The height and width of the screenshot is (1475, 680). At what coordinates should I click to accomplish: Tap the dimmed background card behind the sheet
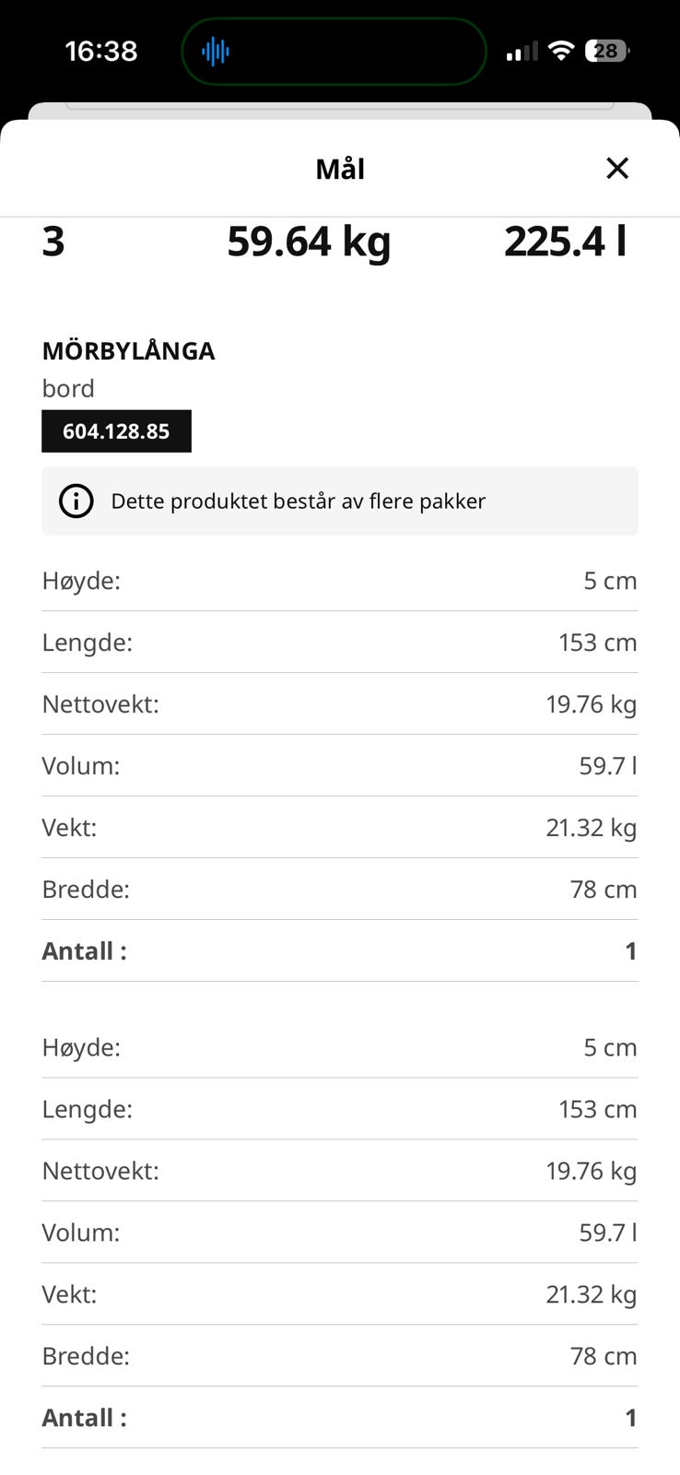[x=340, y=110]
